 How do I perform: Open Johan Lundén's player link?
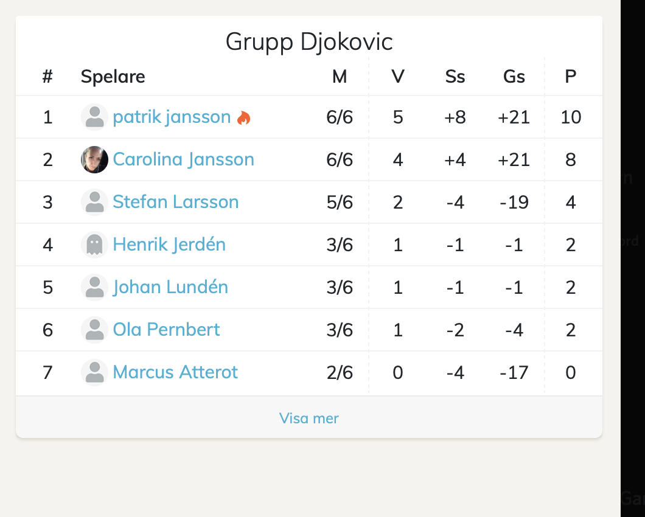(170, 287)
